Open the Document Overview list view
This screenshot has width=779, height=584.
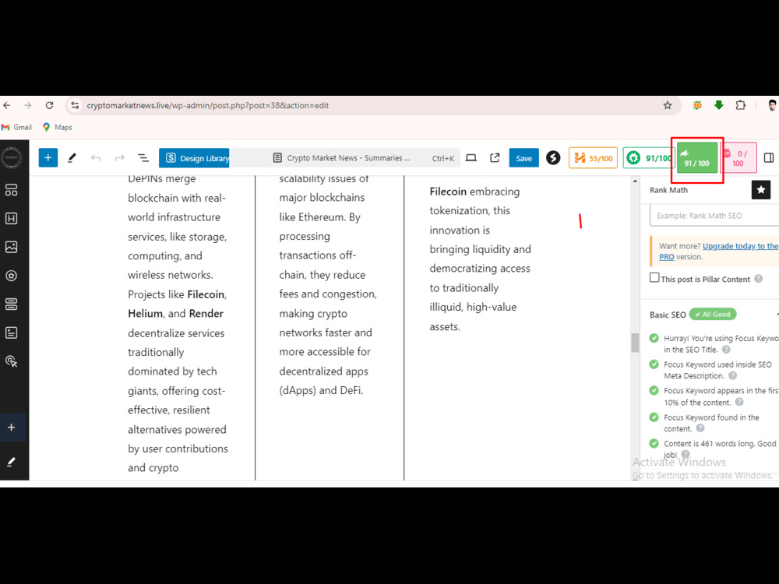point(143,158)
